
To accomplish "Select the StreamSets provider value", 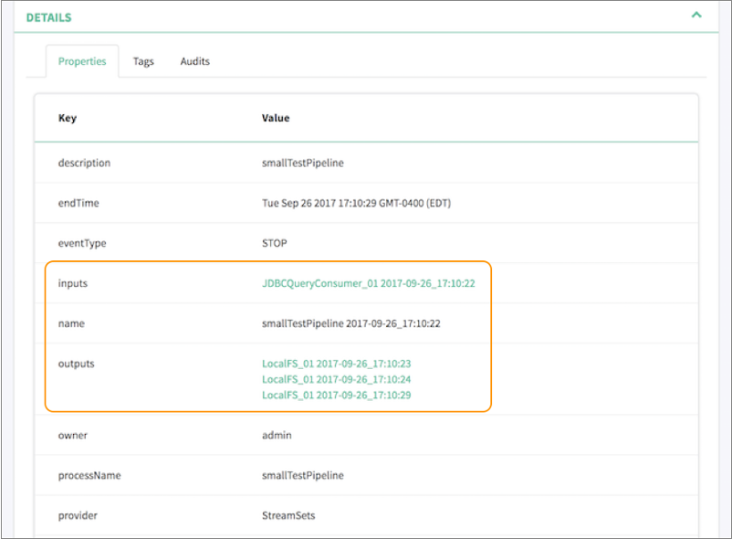I will 288,515.
